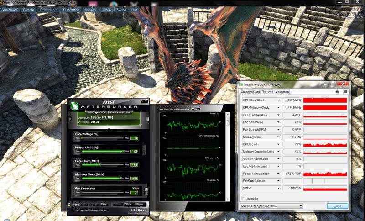Select Afterburner profile slot 1
365x221 pixels.
82,205
